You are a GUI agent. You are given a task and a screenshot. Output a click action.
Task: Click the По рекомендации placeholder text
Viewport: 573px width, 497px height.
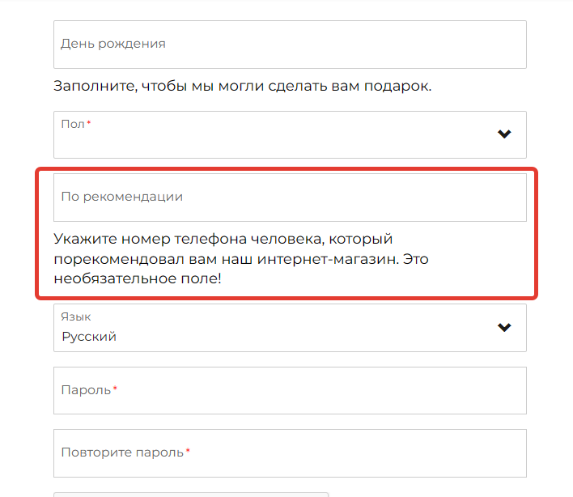pyautogui.click(x=121, y=197)
